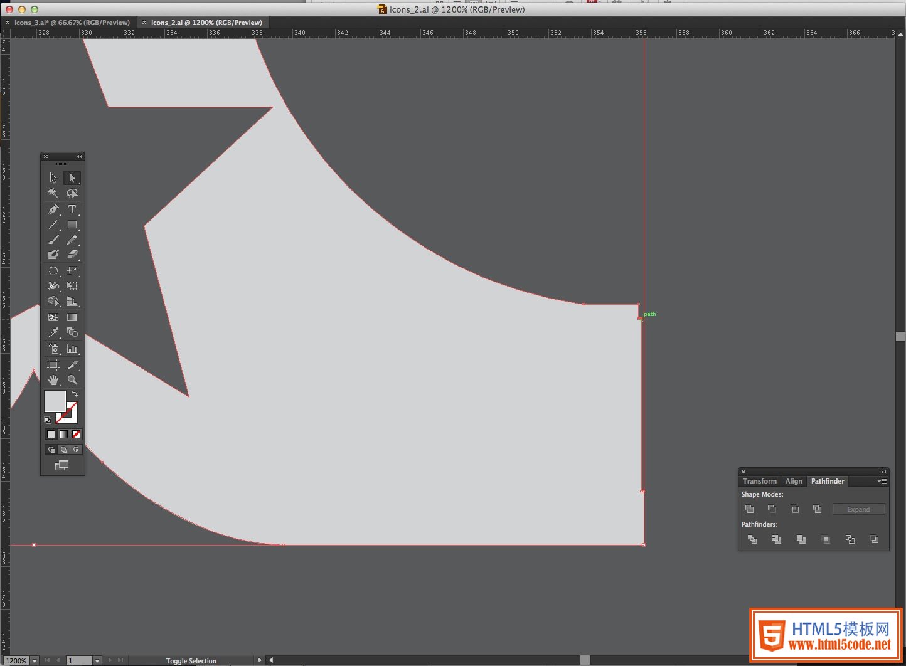This screenshot has height=666, width=906.
Task: Select the Direct Selection tool
Action: (72, 178)
